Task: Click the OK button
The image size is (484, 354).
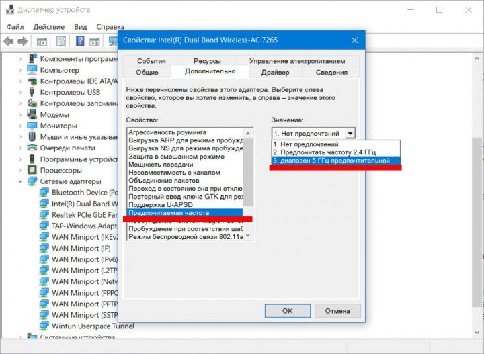Action: point(288,310)
